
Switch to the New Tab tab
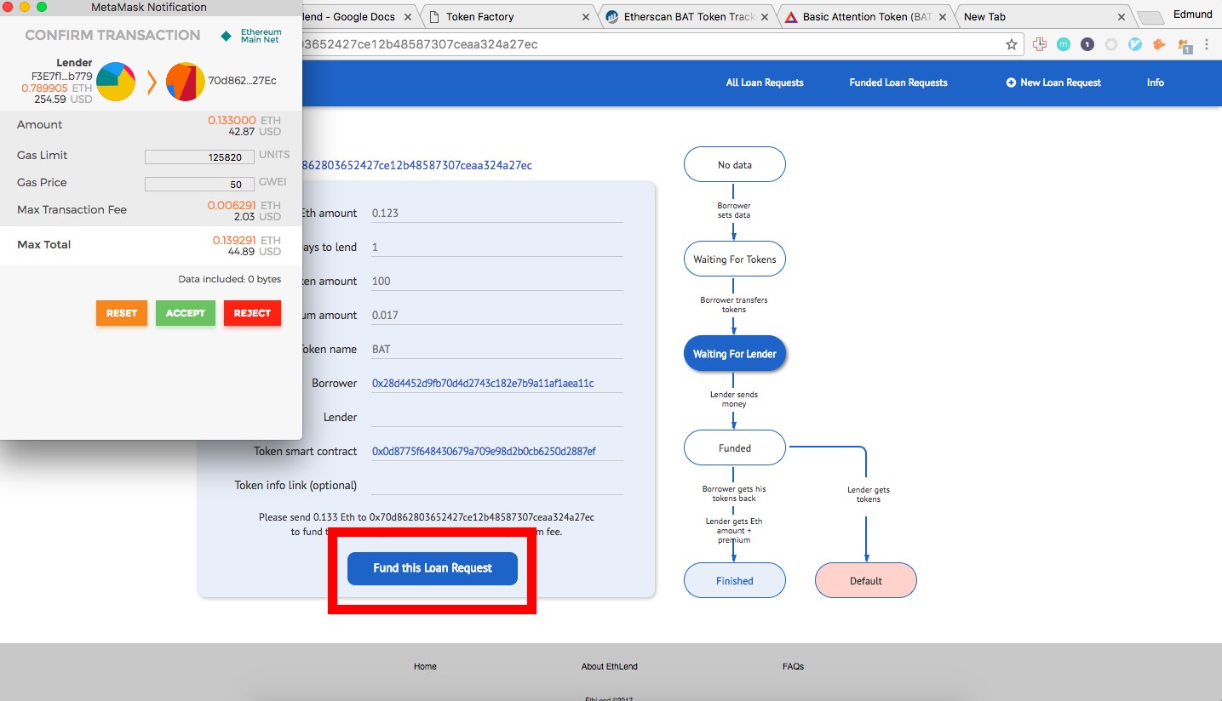pyautogui.click(x=1043, y=17)
